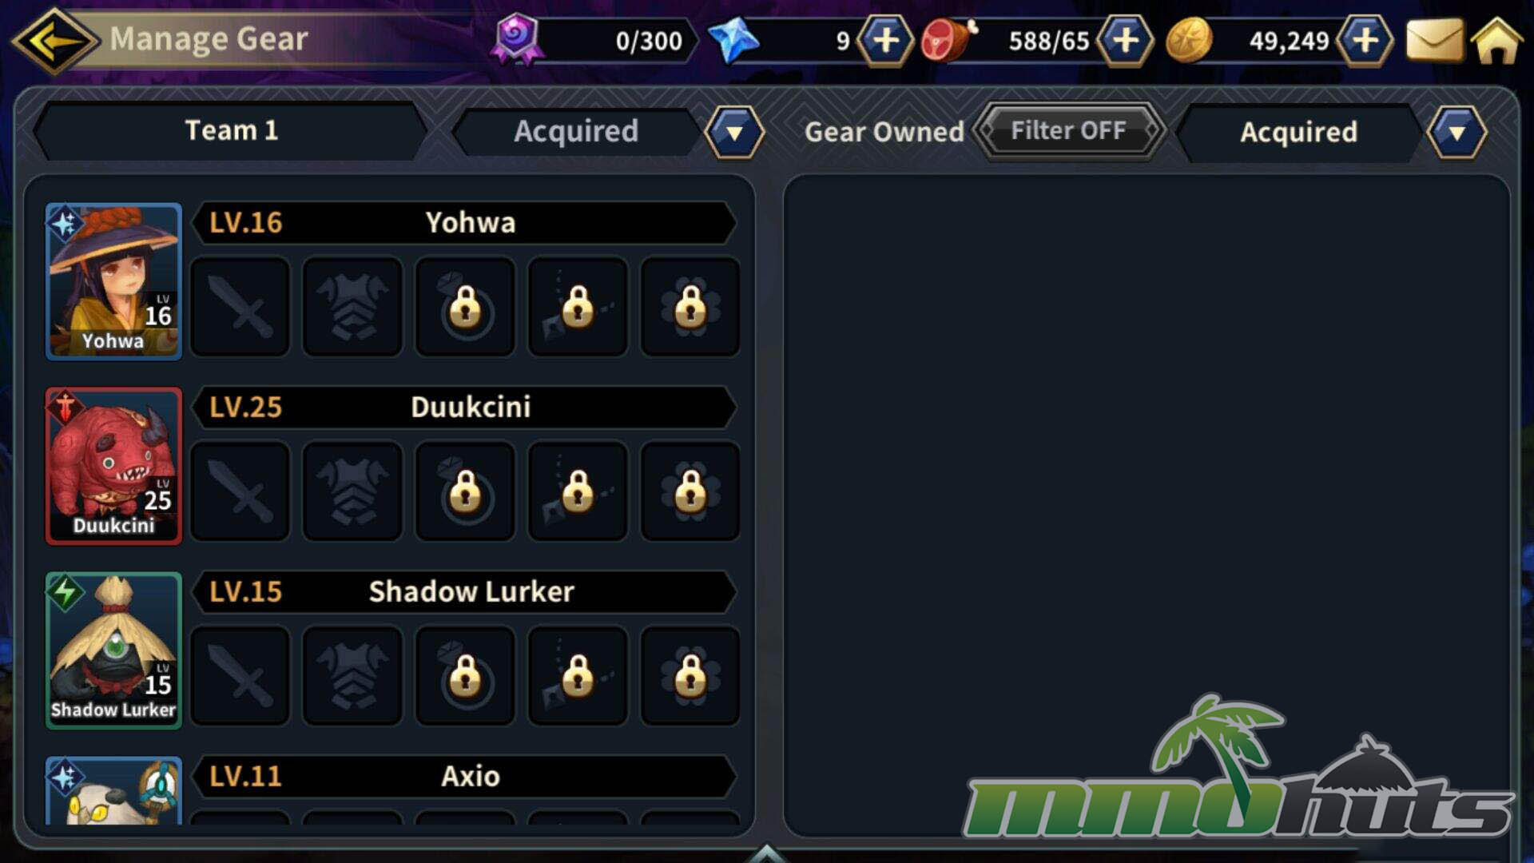Tap Shadow Lurker's locked ring slot
The image size is (1534, 863).
[465, 675]
